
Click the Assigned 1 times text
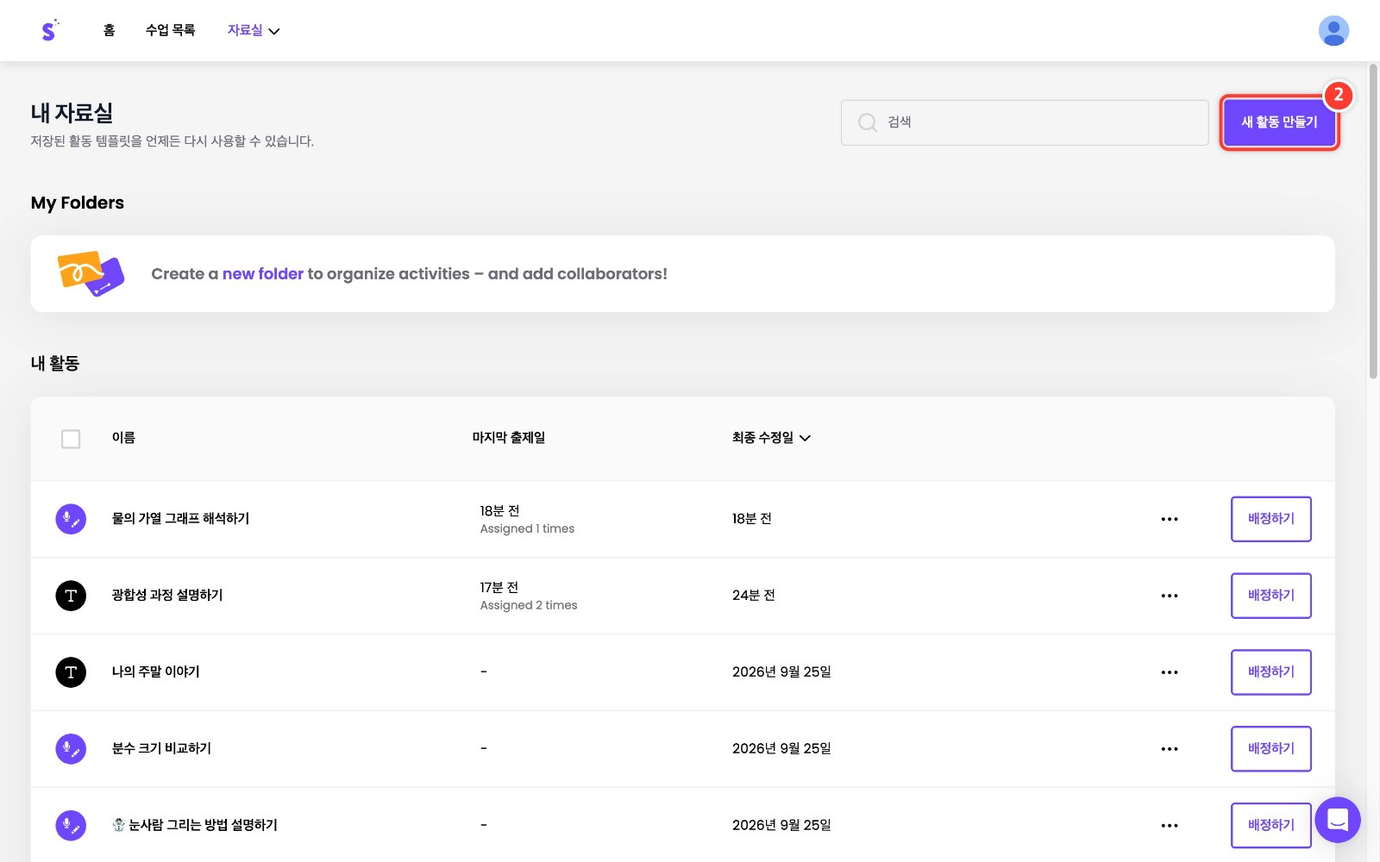[527, 529]
